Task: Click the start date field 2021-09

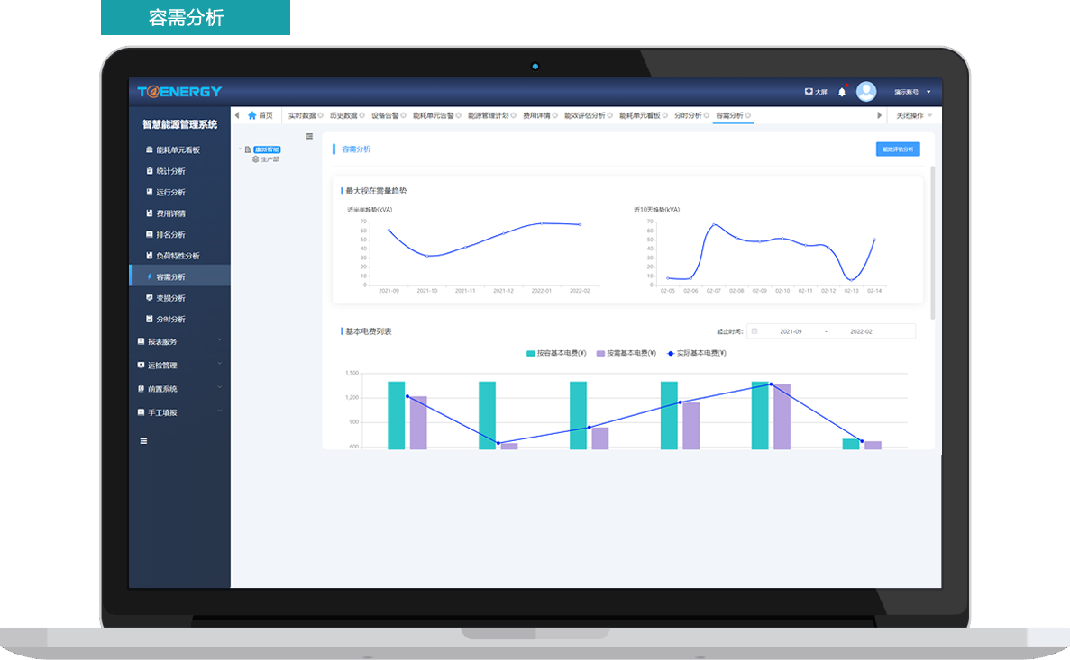Action: (791, 331)
